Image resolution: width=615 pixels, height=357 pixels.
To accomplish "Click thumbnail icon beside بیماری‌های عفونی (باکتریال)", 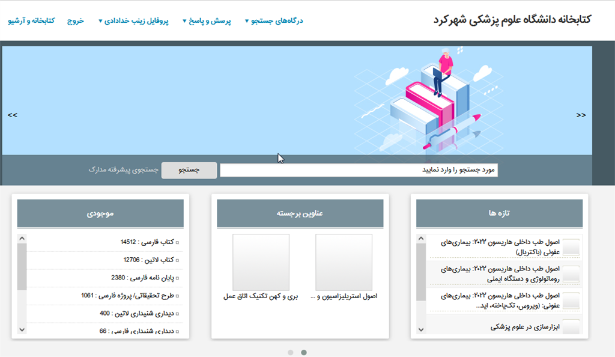I will coord(571,247).
